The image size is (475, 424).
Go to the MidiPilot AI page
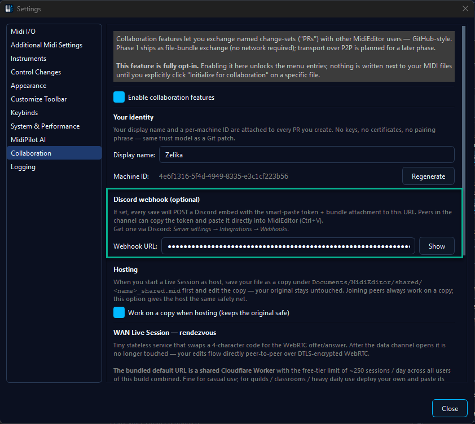(x=54, y=140)
